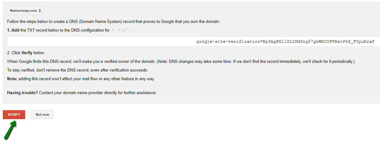Image resolution: width=380 pixels, height=143 pixels.
Task: Click the 'To stay verified' instruction line
Action: click(x=77, y=70)
